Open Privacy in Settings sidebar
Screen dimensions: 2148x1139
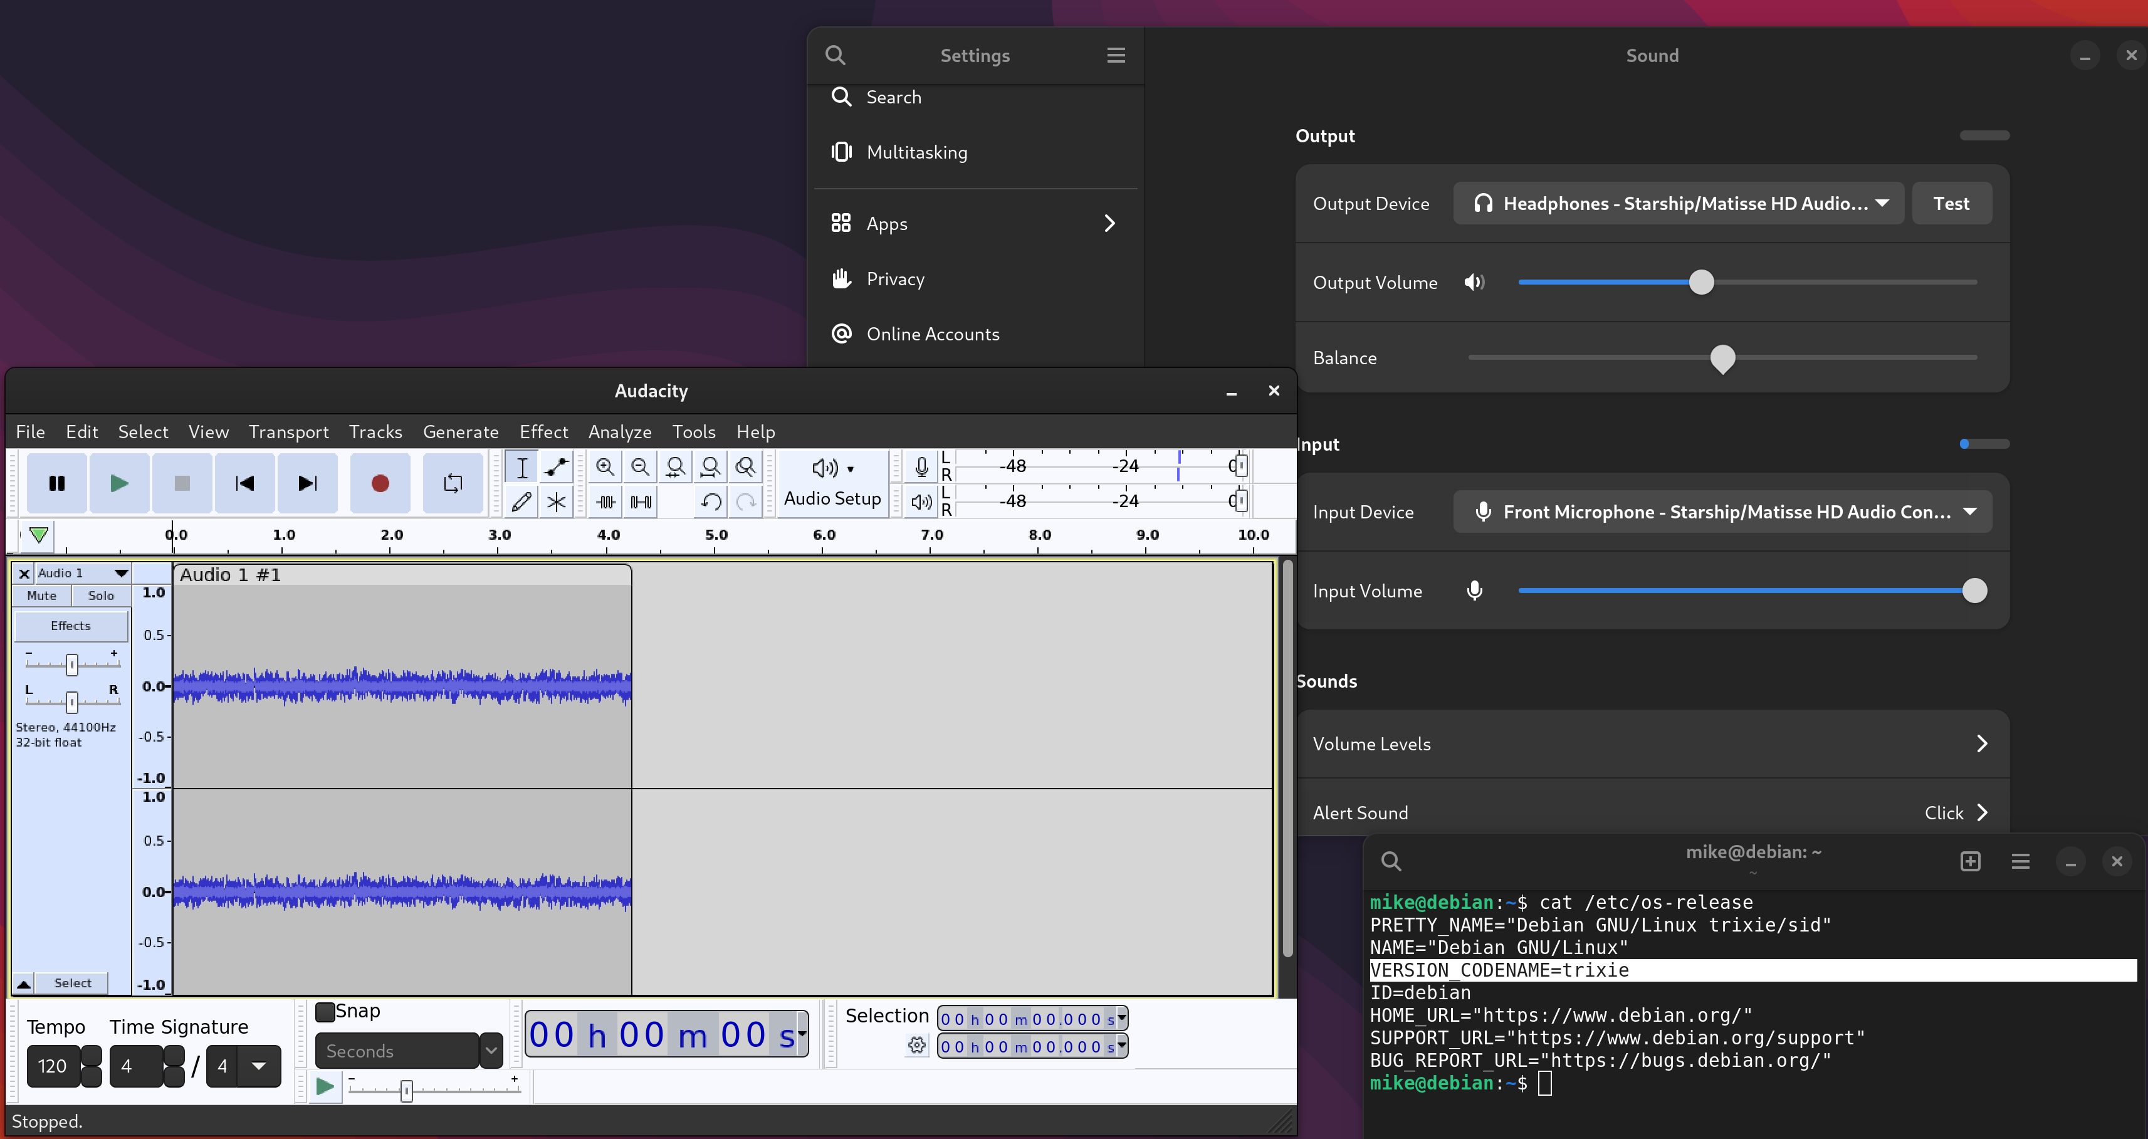pyautogui.click(x=975, y=280)
